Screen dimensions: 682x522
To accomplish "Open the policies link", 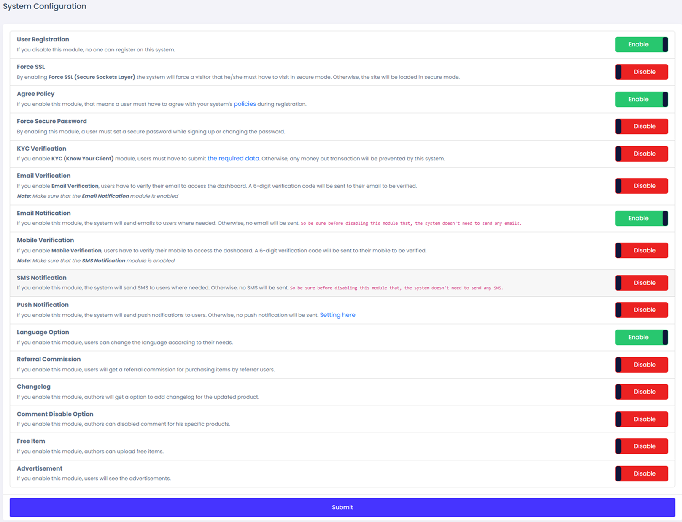I will [x=245, y=104].
